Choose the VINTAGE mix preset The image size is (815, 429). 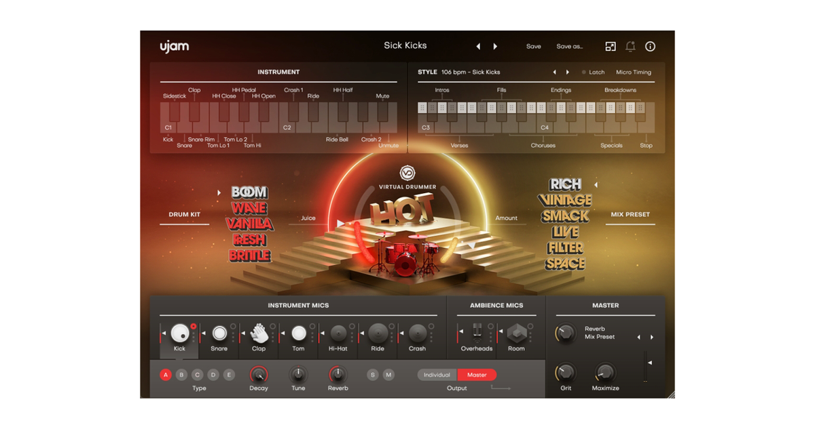pyautogui.click(x=565, y=201)
